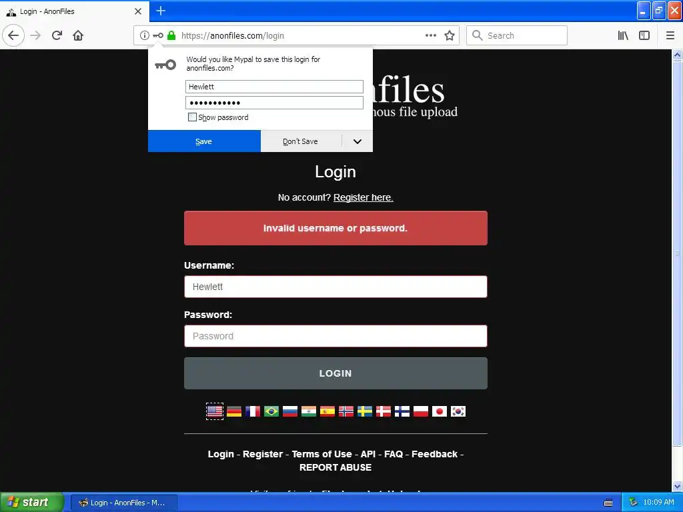Select the Polish flag language
This screenshot has width=683, height=512.
421,411
